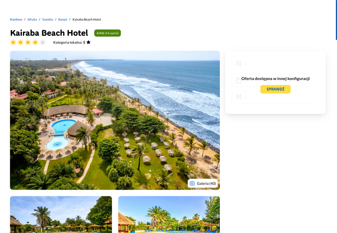Image resolution: width=337 pixels, height=233 pixels.
Task: Open the main aerial hotel photo
Action: point(115,120)
